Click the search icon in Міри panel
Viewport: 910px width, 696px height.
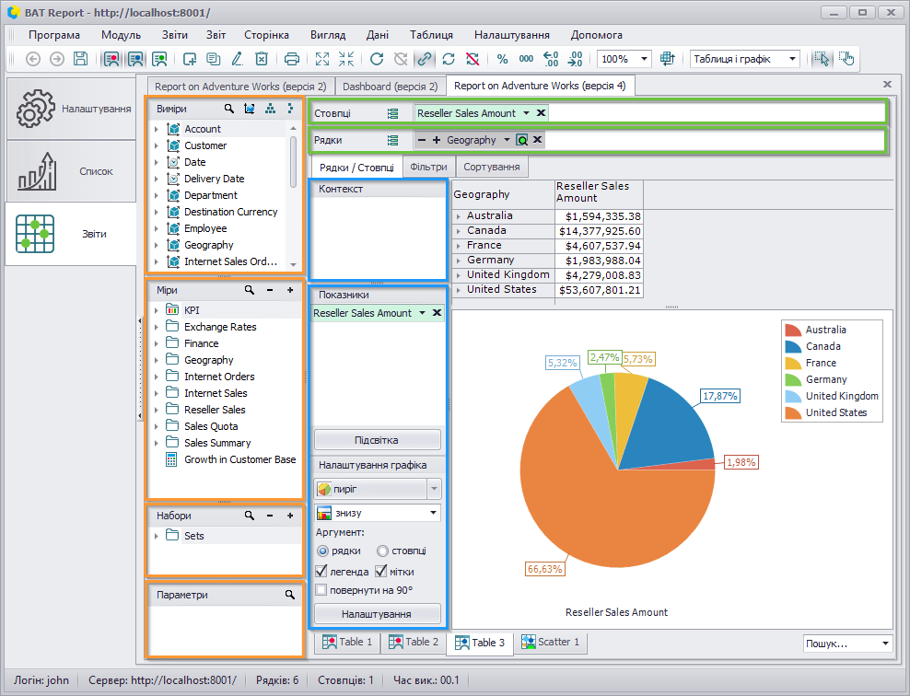click(x=250, y=289)
